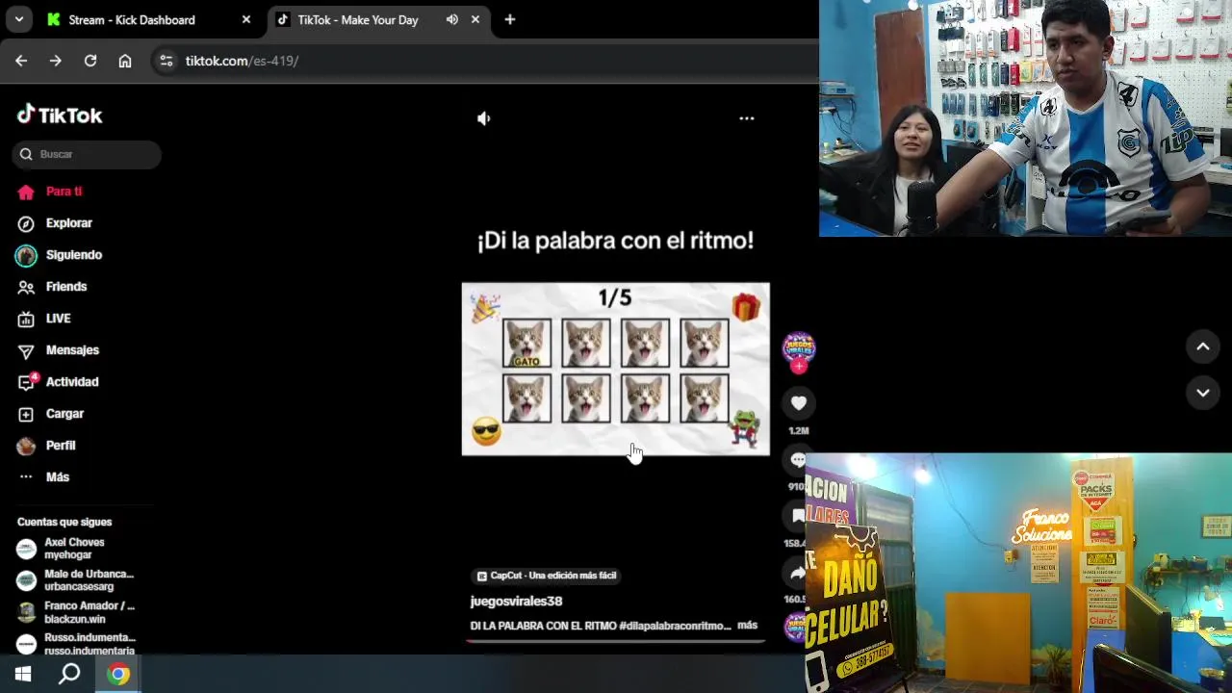Click the video progress bar
1232x693 pixels.
tap(616, 640)
